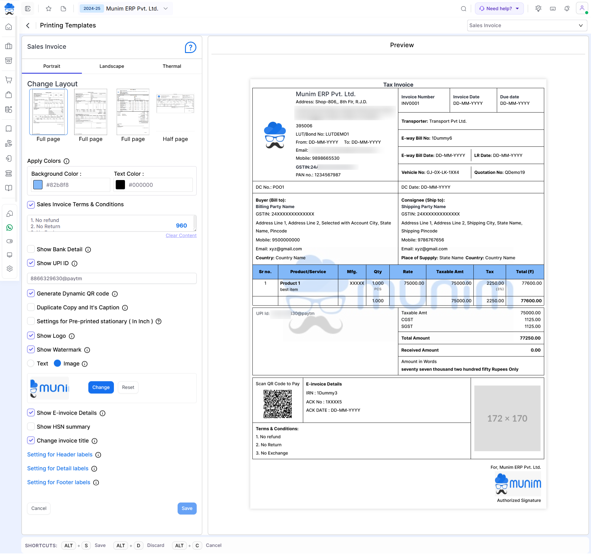
Task: Open the keyboard shortcuts icon
Action: click(553, 9)
